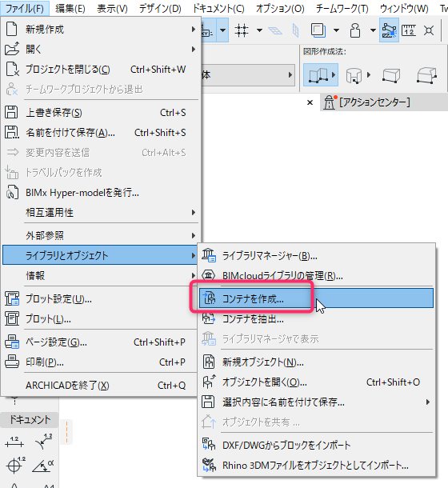Open the 表示(V) menu
Screen dimensions: 448x488
112,9
